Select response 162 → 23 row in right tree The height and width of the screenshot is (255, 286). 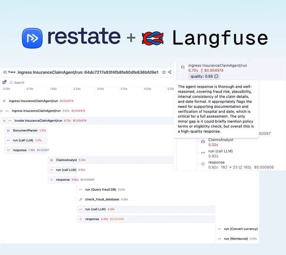click(x=241, y=165)
